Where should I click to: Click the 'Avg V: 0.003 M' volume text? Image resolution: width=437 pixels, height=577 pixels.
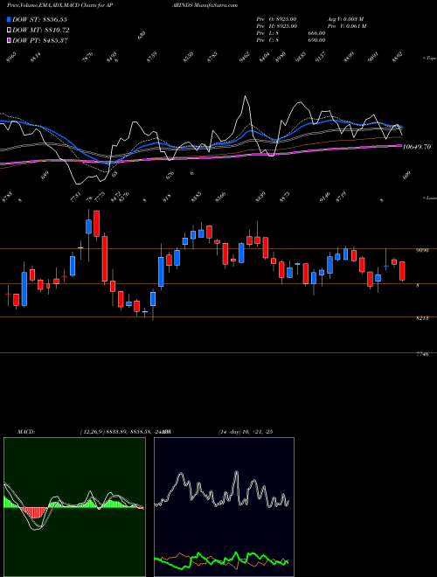[345, 19]
